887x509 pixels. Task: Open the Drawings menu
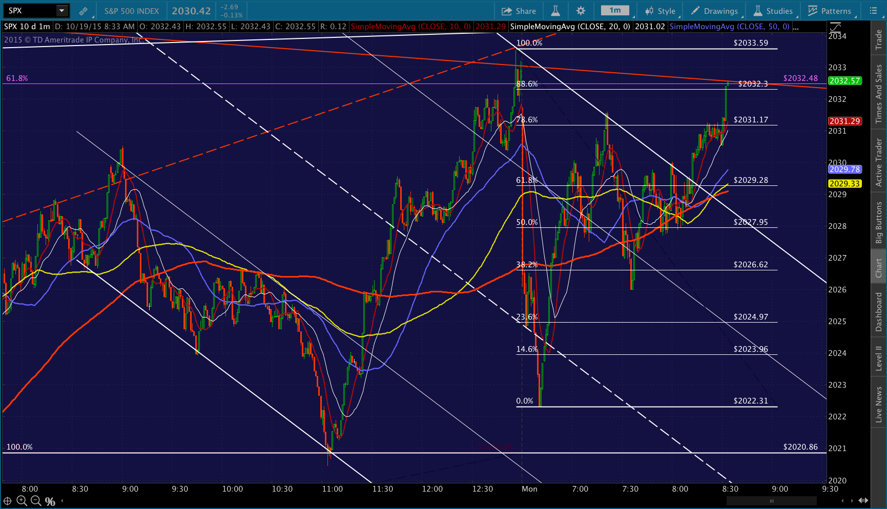714,11
